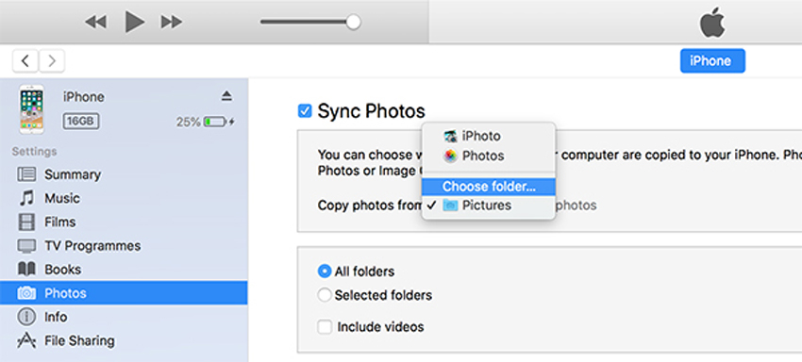The image size is (802, 362).
Task: Click the iPhoto app icon in menu
Action: [x=451, y=136]
